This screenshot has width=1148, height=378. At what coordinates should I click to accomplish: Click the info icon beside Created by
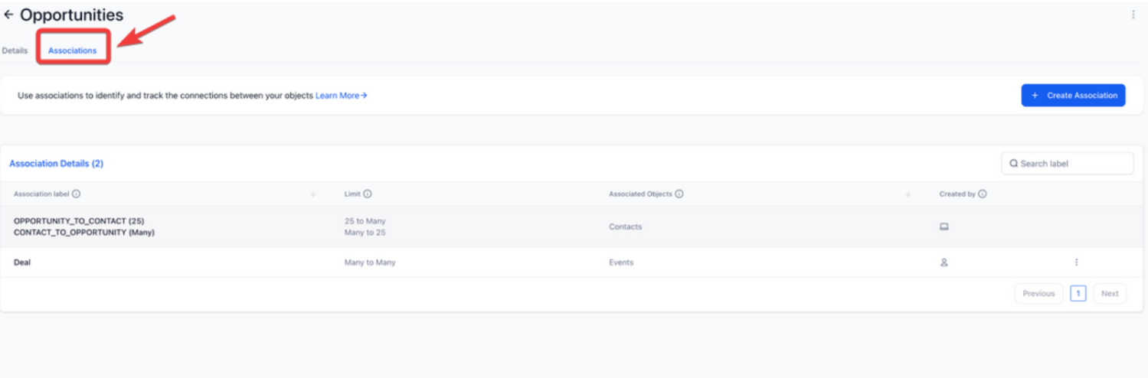983,194
